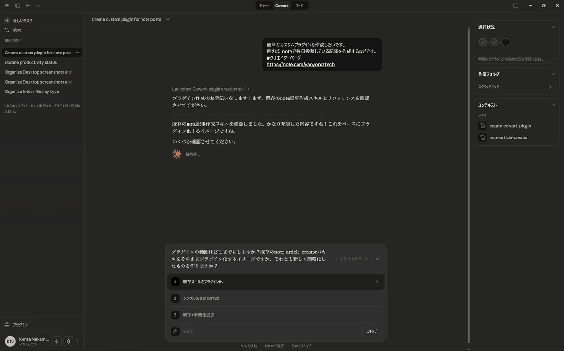Choose option 既存+新機能追加
Image resolution: width=564 pixels, height=351 pixels.
click(276, 315)
